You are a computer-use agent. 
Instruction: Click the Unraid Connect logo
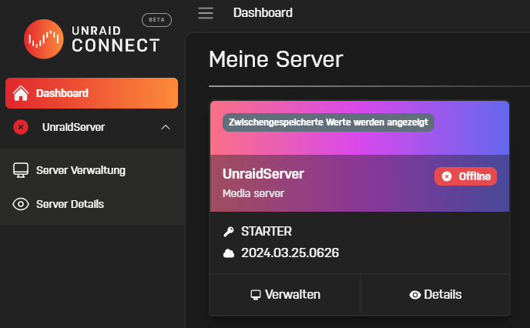click(x=92, y=39)
